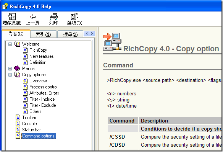Click the /CDSD command cell

pyautogui.click(x=123, y=145)
